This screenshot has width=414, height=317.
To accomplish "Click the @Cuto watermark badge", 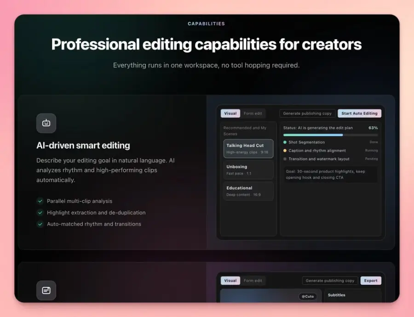I will pyautogui.click(x=308, y=296).
